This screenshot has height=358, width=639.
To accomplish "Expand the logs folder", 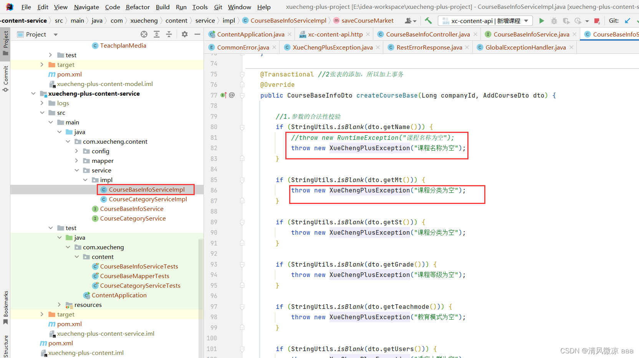I will (x=42, y=103).
